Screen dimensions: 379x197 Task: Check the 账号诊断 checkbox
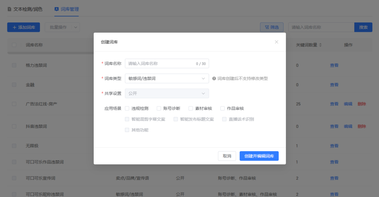(159, 108)
